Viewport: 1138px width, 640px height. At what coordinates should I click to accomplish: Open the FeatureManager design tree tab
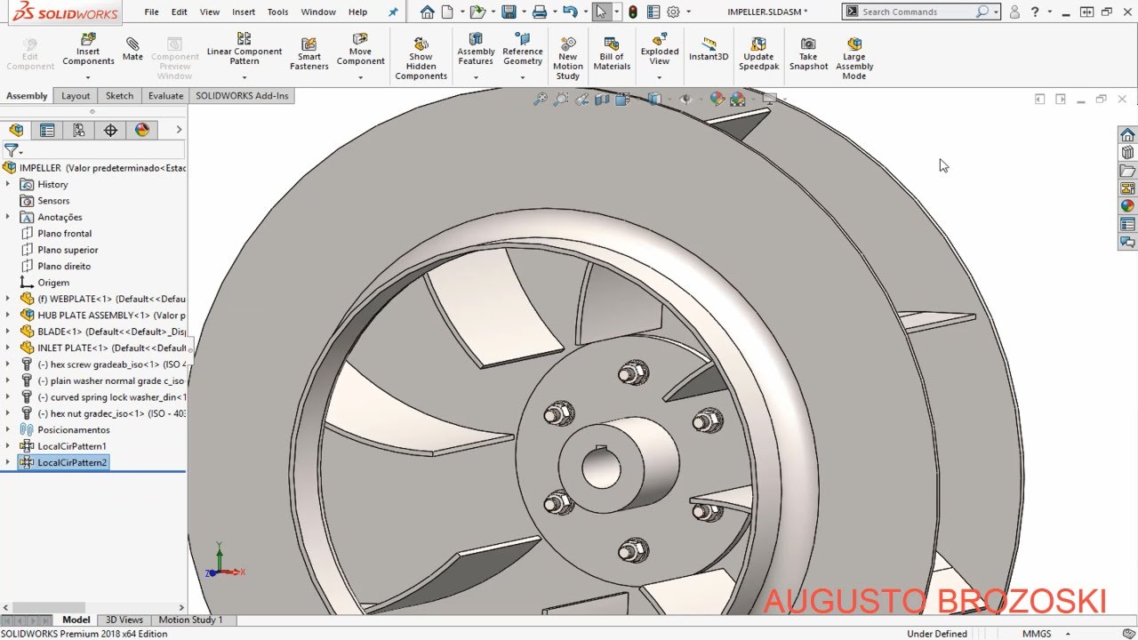tap(16, 130)
